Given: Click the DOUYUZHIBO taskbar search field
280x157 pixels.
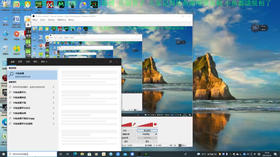Looking at the screenshot, I should click(32, 154).
